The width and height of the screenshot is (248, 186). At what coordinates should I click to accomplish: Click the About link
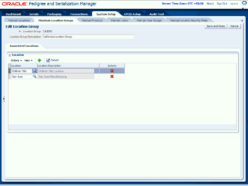point(210,3)
